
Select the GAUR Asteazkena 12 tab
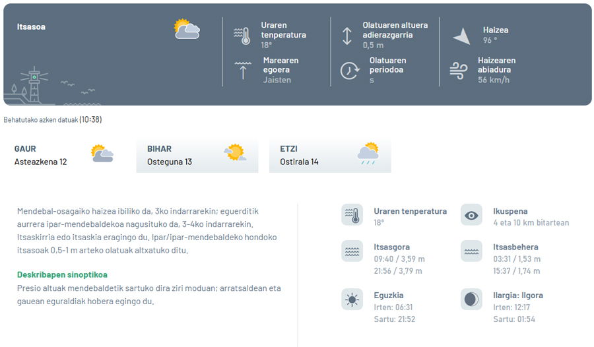click(x=65, y=155)
